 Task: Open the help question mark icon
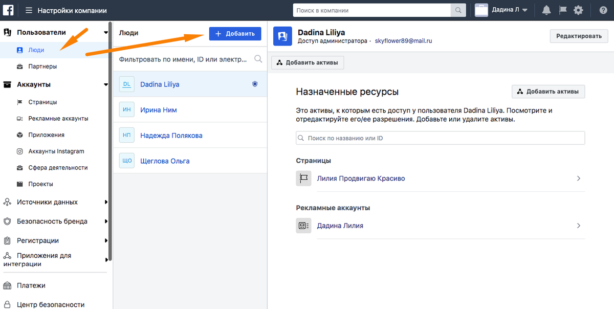(603, 10)
